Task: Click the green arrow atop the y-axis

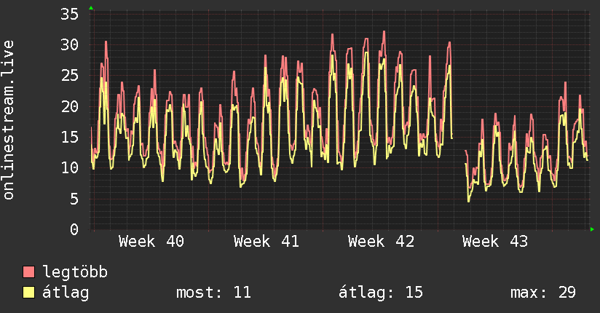Action: click(x=91, y=8)
